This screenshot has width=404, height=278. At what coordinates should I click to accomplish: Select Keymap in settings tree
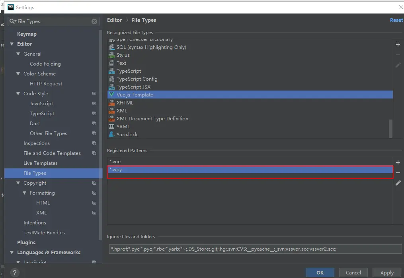click(27, 34)
